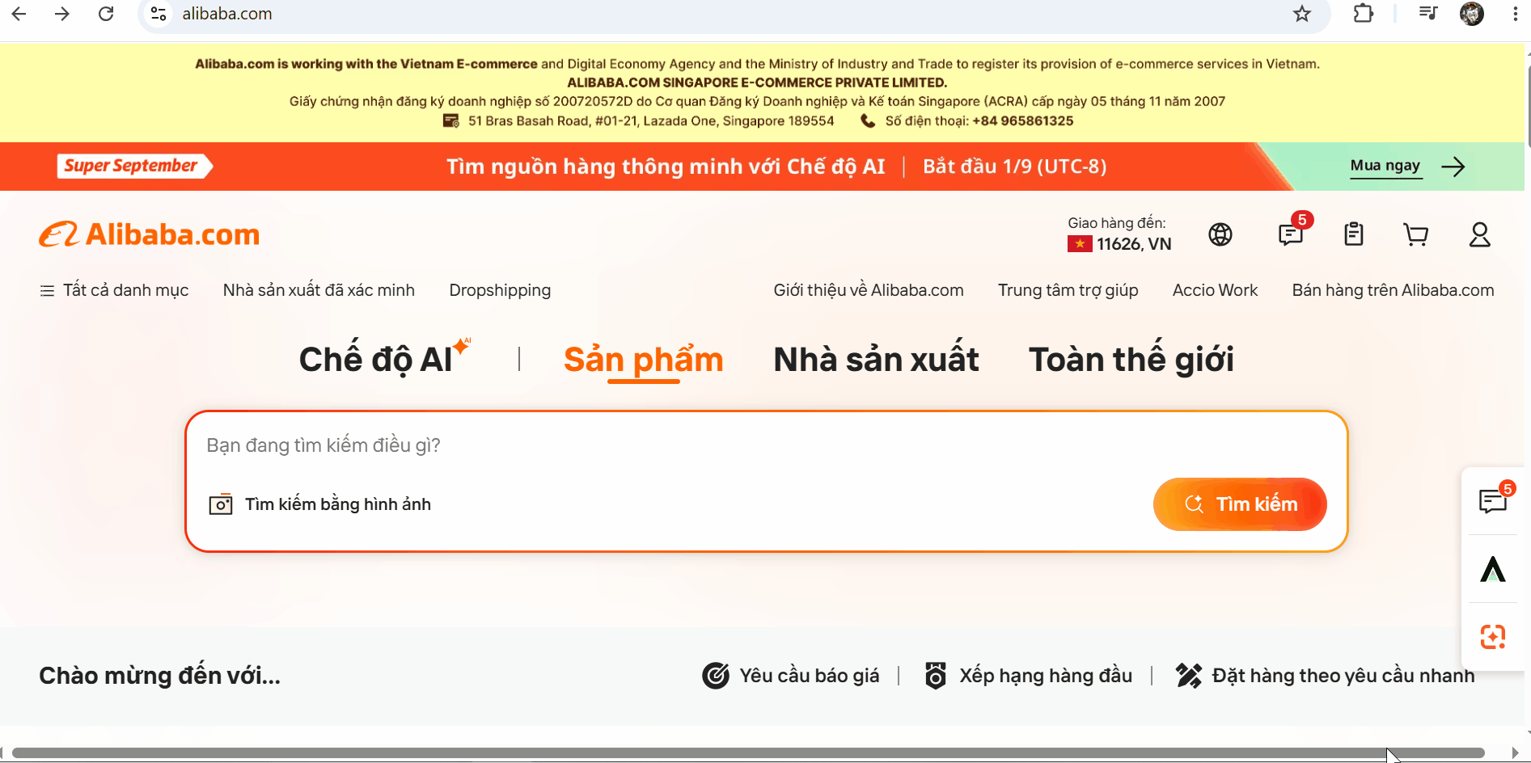Reload the page with the refresh icon
Viewport: 1531px width, 763px height.
[106, 14]
